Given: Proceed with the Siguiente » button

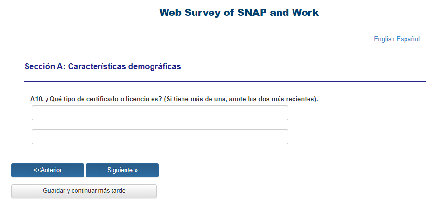Looking at the screenshot, I should click(122, 170).
